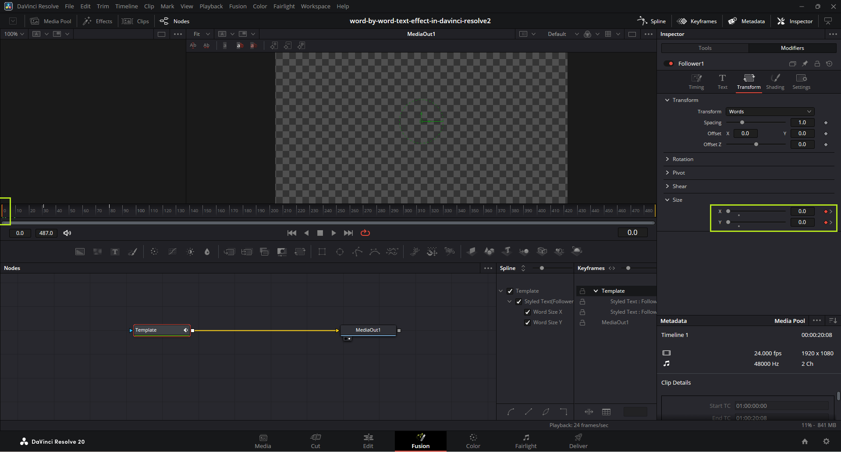Screen dimensions: 841x452
Task: Open the Keyframes panel button
Action: (x=697, y=21)
